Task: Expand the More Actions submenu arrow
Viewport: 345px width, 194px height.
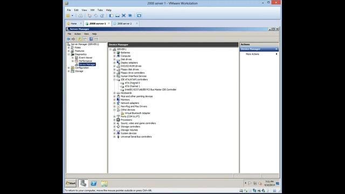Action: tap(277, 54)
